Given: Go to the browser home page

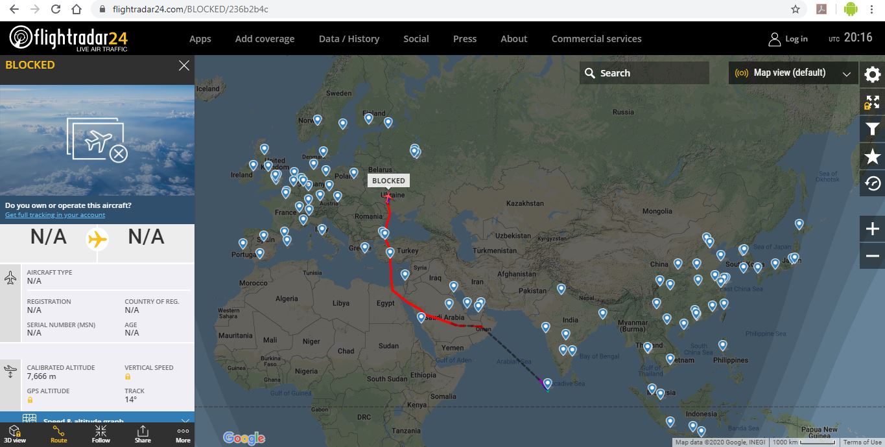Looking at the screenshot, I should (x=77, y=10).
